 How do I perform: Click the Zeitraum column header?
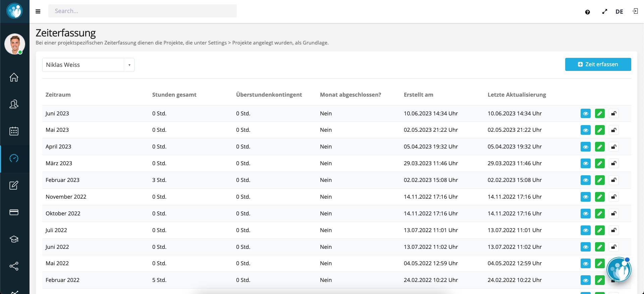pos(58,95)
